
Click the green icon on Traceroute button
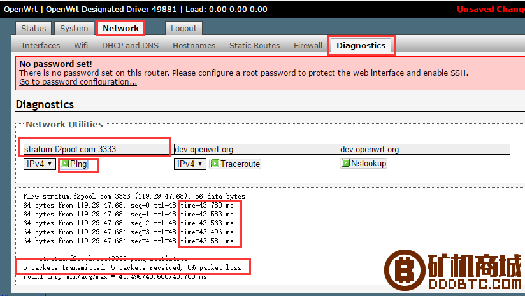215,164
